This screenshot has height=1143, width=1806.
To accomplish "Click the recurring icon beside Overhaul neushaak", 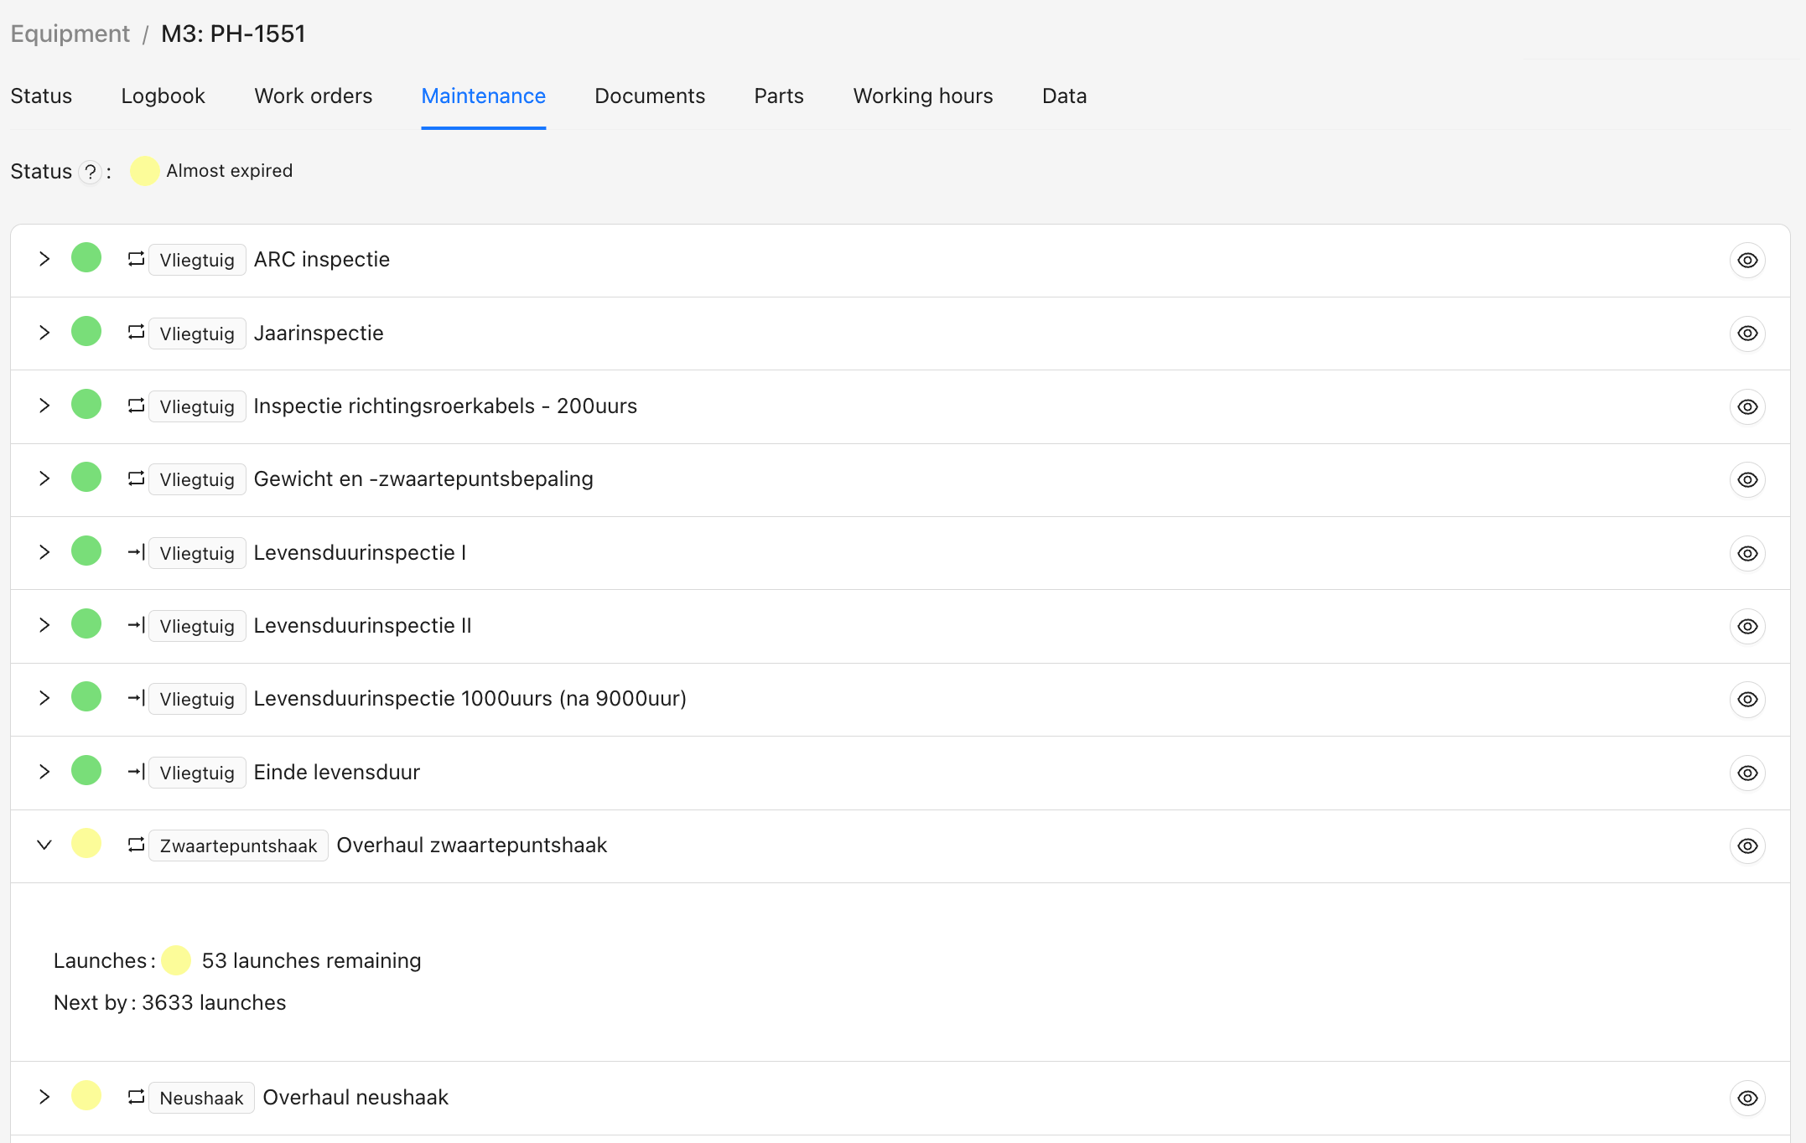I will click(x=136, y=1097).
